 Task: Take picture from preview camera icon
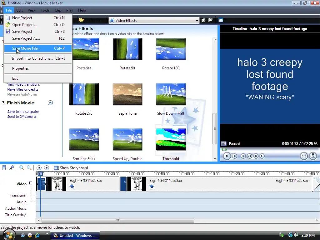(313, 156)
